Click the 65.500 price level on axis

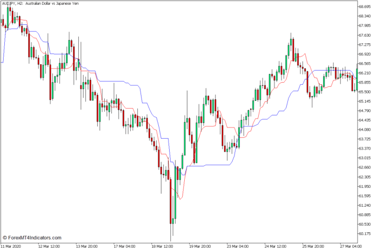(x=364, y=92)
